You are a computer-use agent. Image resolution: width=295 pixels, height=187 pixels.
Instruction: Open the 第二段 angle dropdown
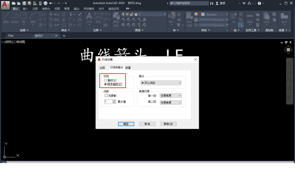pyautogui.click(x=171, y=103)
